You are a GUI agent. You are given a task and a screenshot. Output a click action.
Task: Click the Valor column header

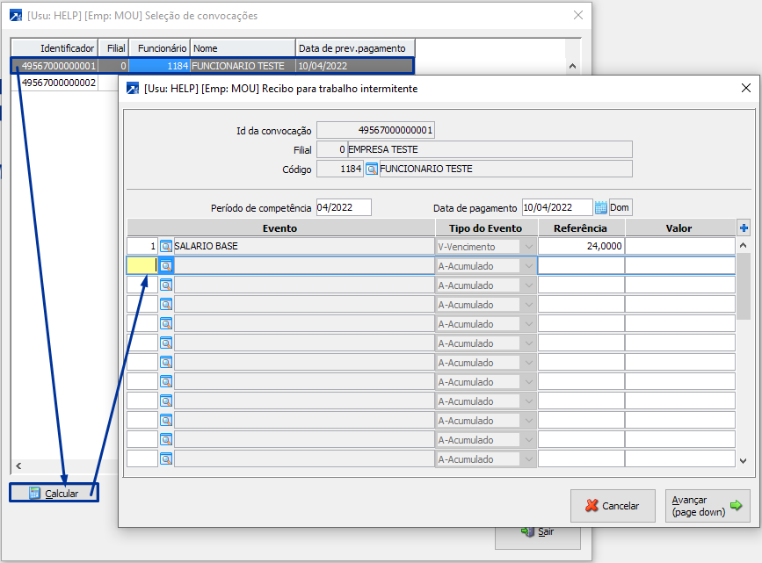[x=680, y=227]
